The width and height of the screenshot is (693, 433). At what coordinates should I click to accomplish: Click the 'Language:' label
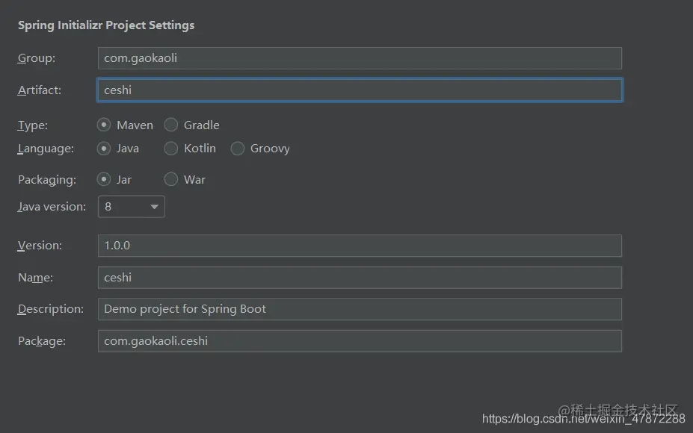pyautogui.click(x=46, y=149)
